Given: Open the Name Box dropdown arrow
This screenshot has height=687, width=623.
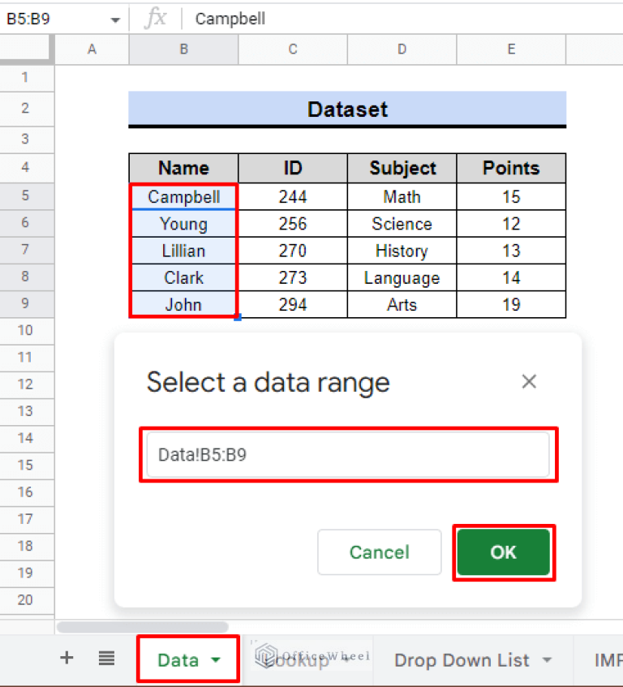Looking at the screenshot, I should click(115, 19).
